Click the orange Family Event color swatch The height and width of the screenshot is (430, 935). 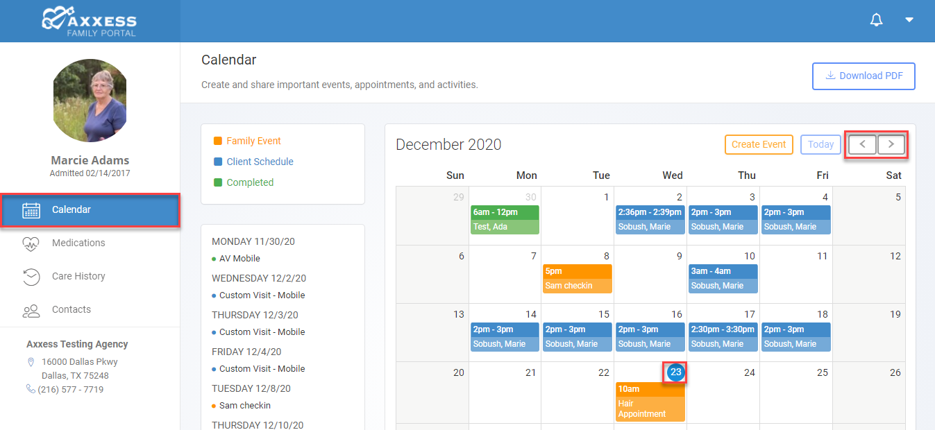click(217, 141)
